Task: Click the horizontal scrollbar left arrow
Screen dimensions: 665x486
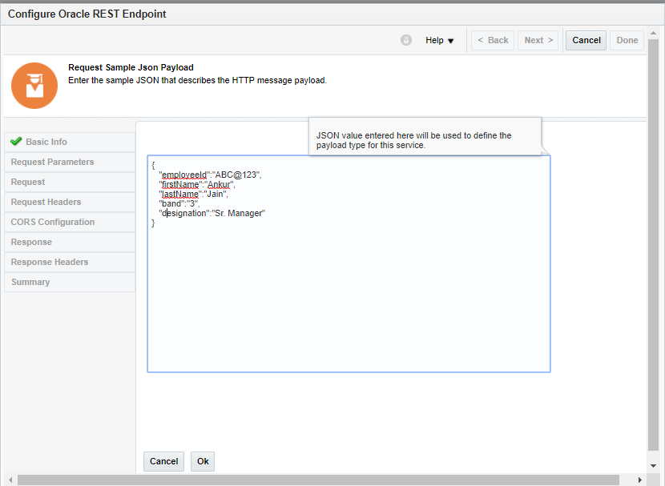Action: coord(10,480)
